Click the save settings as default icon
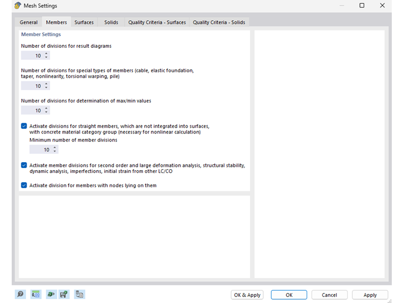 [64, 294]
